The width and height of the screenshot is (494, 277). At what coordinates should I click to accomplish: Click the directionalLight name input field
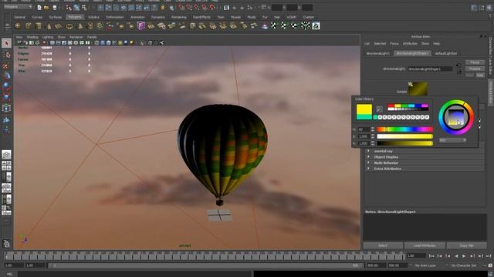[430, 68]
